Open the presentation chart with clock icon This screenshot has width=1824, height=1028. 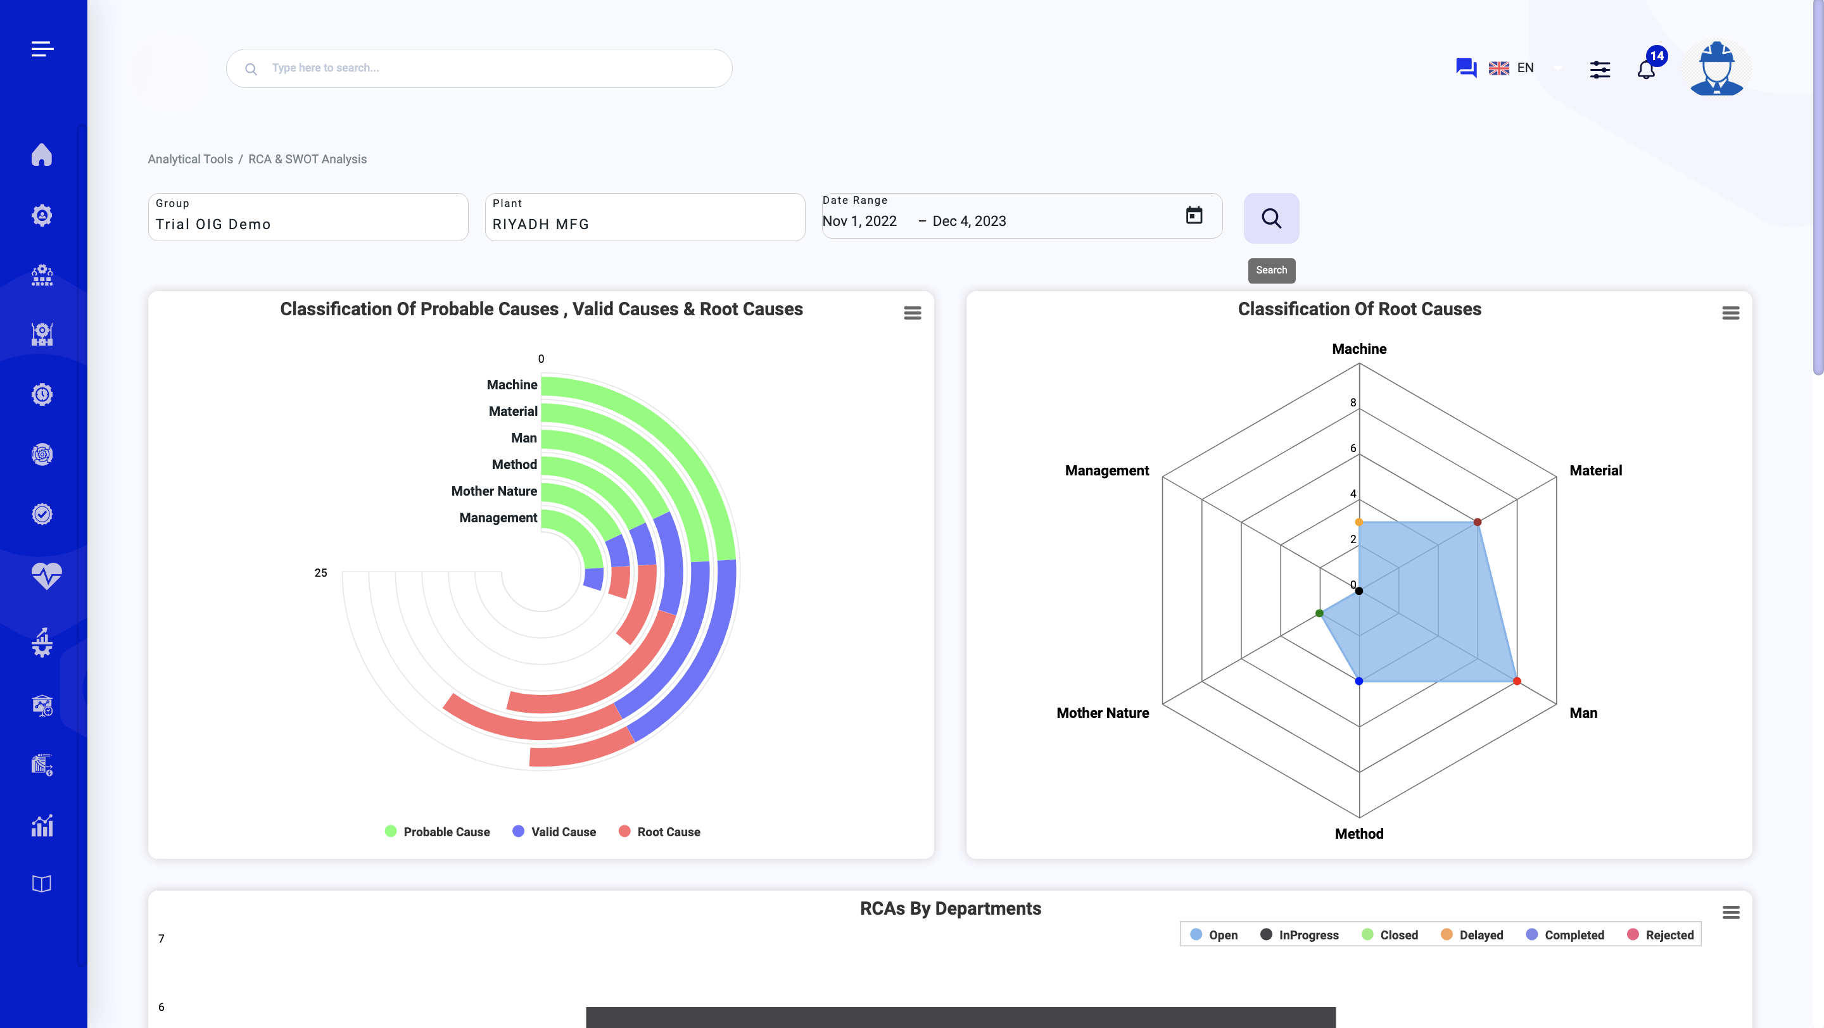click(42, 705)
